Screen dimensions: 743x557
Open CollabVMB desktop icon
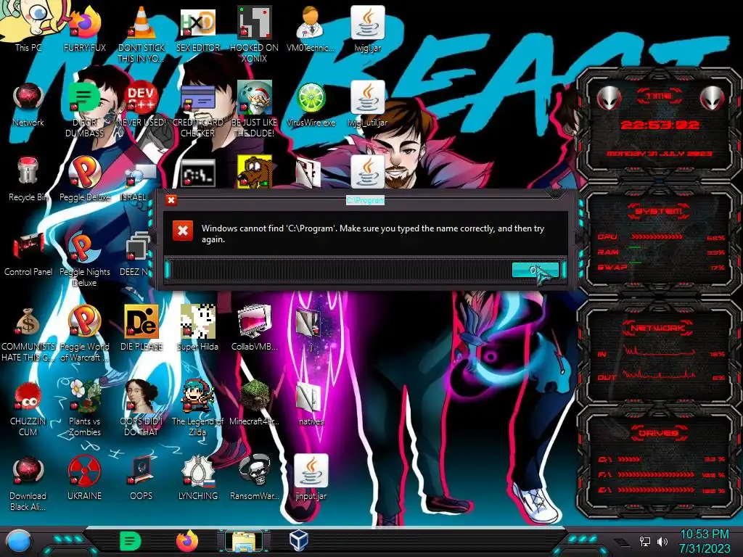coord(254,329)
